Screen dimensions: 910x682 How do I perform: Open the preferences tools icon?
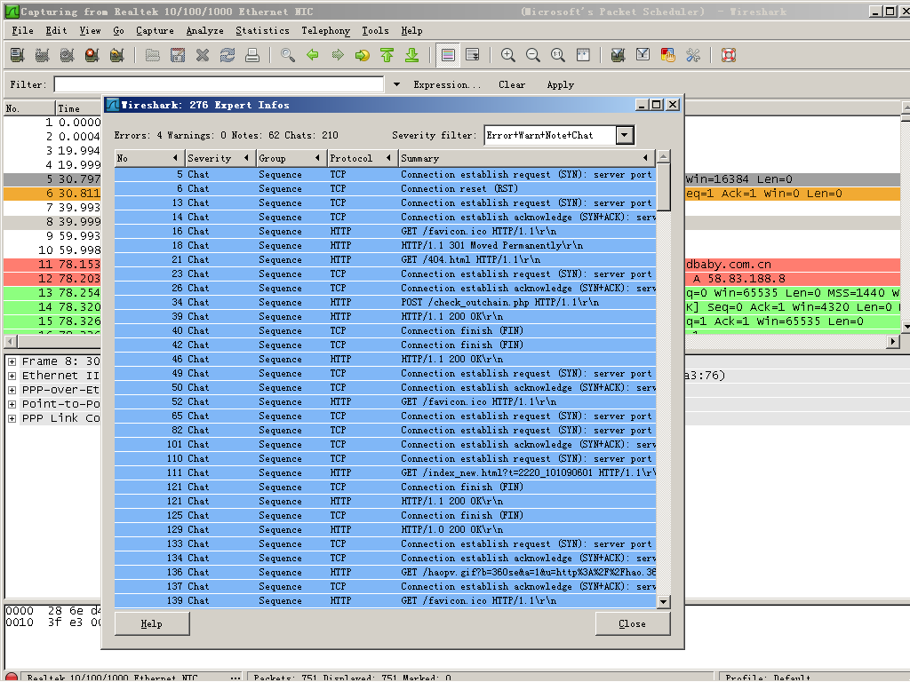[x=693, y=55]
